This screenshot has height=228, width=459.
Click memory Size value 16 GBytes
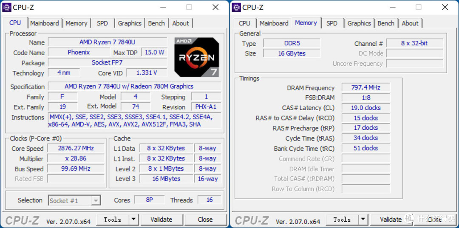click(x=292, y=53)
